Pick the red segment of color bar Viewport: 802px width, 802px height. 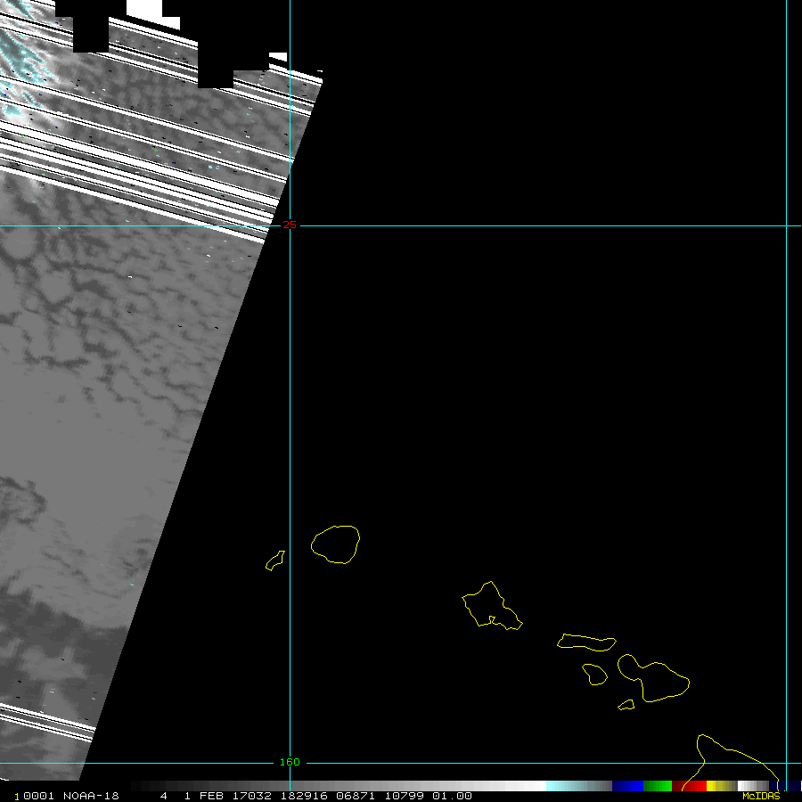click(x=695, y=786)
